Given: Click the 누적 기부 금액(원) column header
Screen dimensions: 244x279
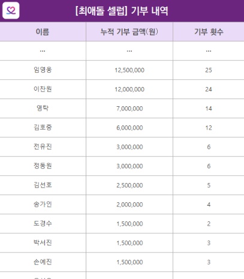Looking at the screenshot, I should coord(129,32).
